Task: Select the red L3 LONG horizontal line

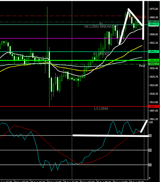Action: tap(74, 106)
